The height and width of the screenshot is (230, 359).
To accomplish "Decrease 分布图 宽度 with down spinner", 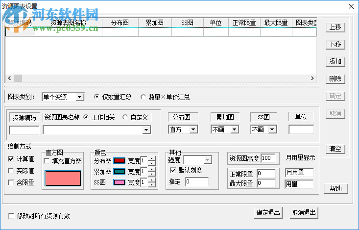I will pyautogui.click(x=151, y=163).
